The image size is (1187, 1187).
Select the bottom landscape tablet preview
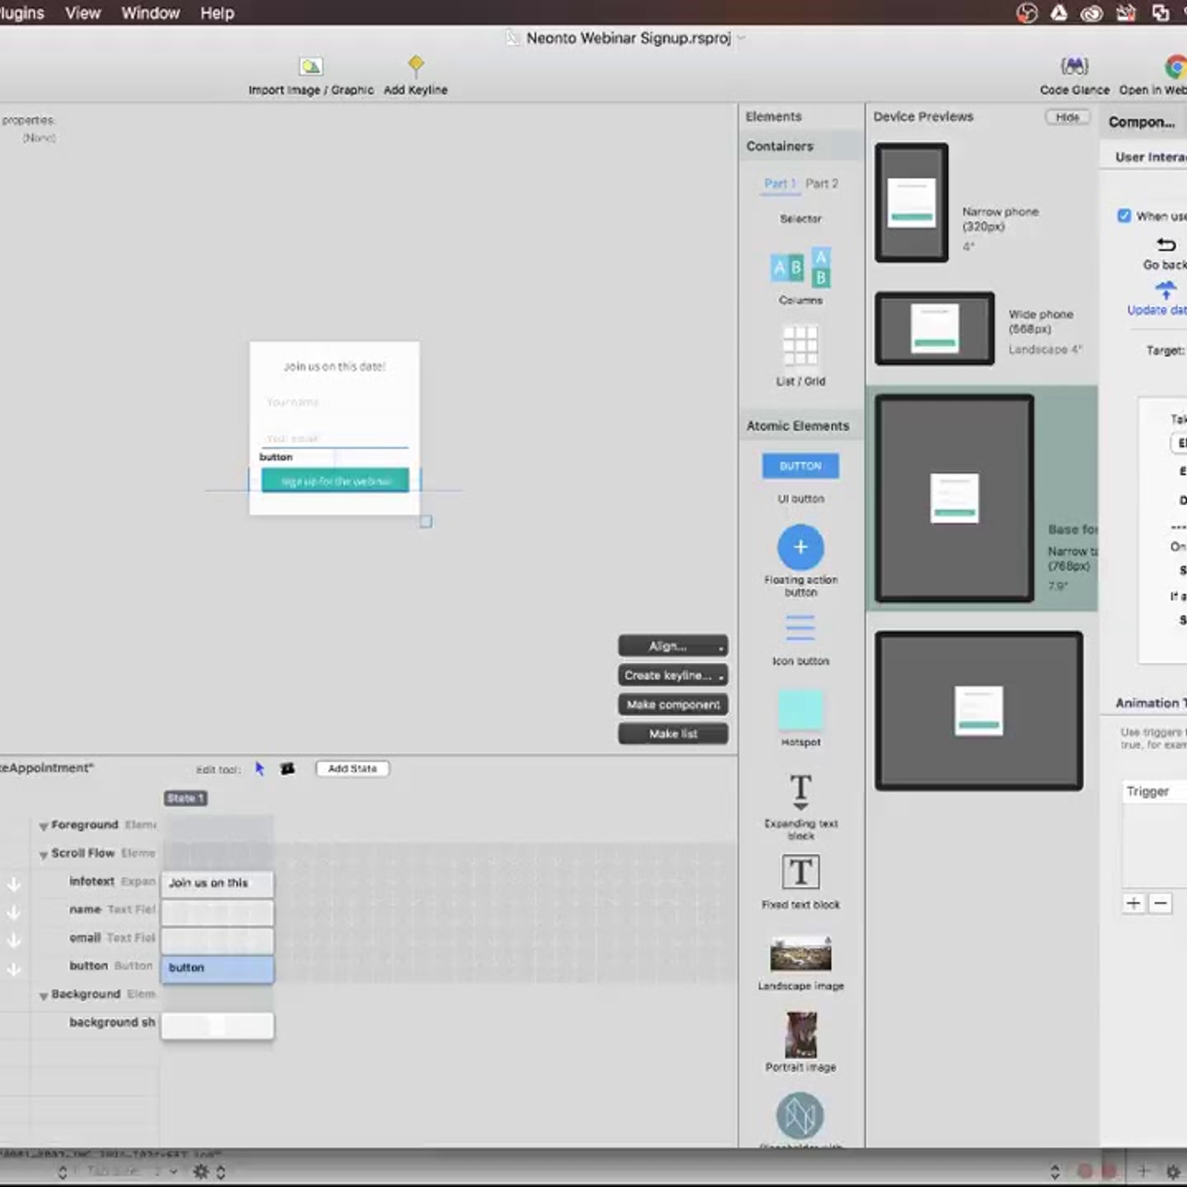point(979,711)
